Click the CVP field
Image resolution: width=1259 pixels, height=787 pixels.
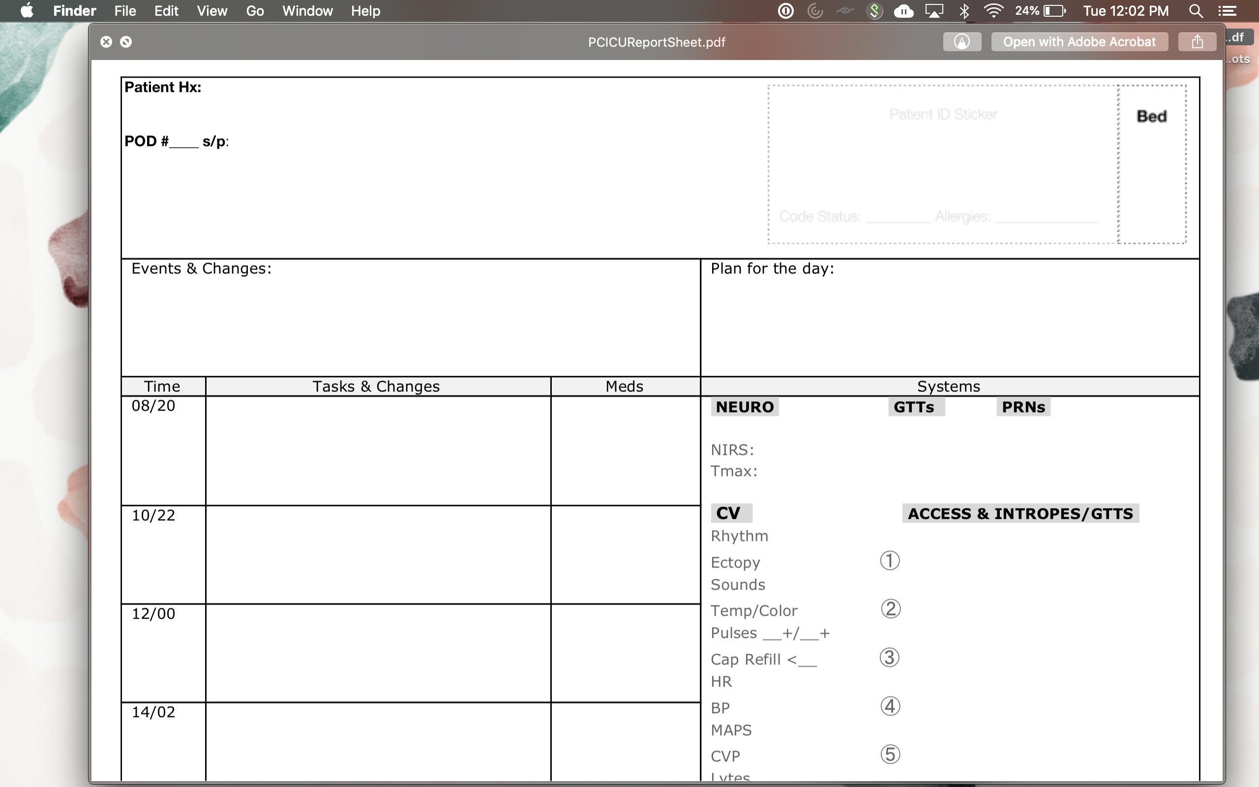(x=725, y=757)
